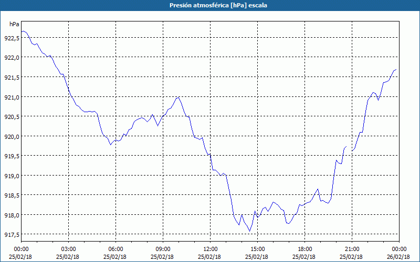This screenshot has height=262, width=420.
Task: Click the 12:00 time axis label
Action: pos(211,249)
